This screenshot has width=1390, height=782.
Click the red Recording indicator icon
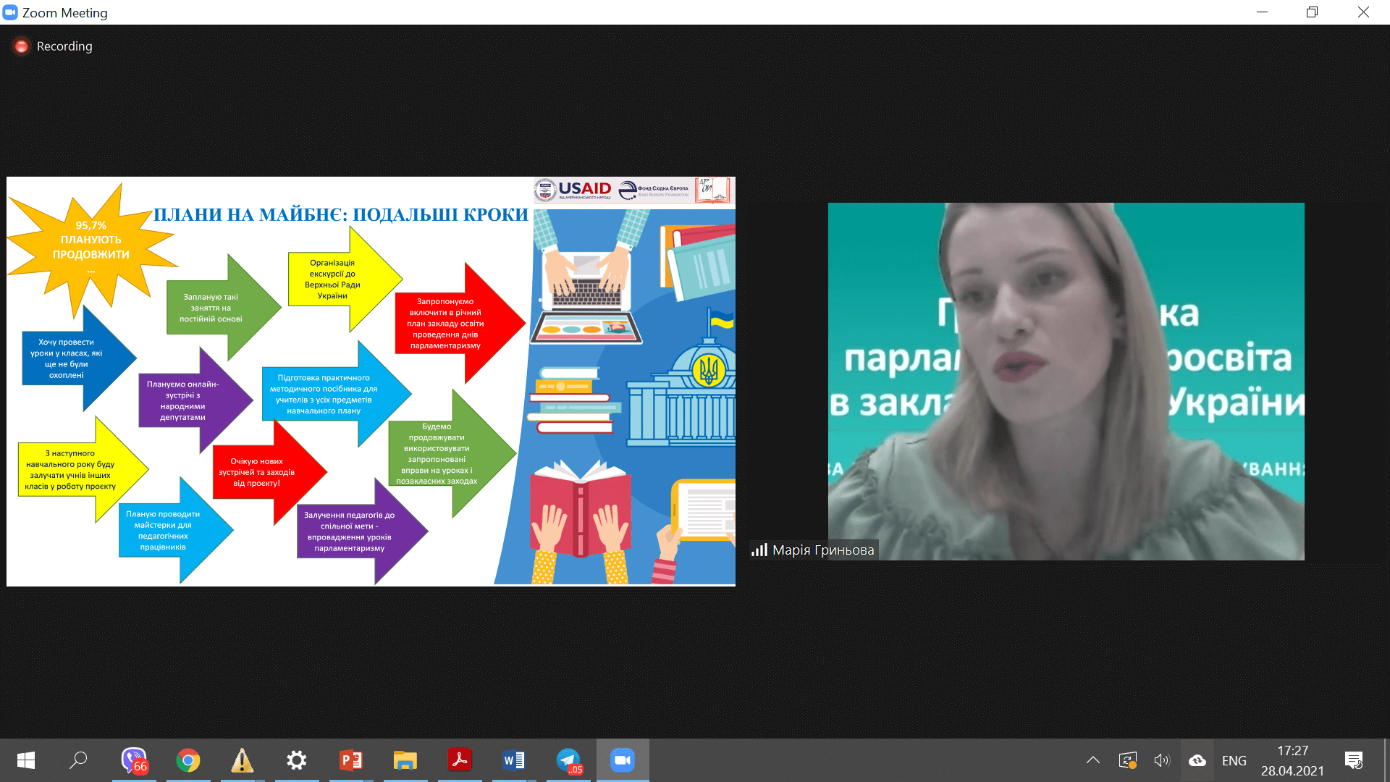22,46
